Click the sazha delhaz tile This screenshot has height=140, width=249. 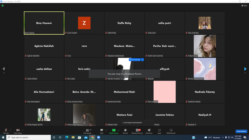click(x=44, y=69)
